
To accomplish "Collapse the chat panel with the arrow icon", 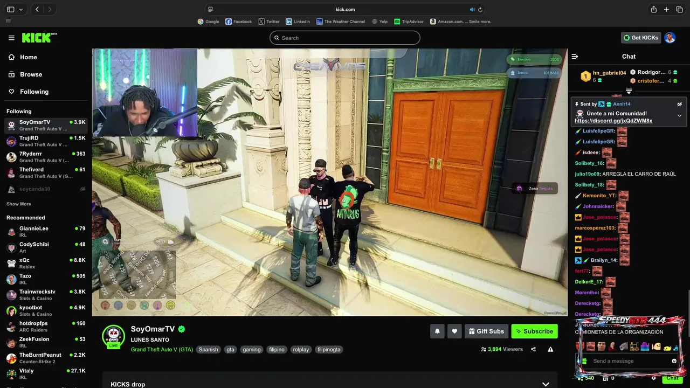I will tap(575, 57).
